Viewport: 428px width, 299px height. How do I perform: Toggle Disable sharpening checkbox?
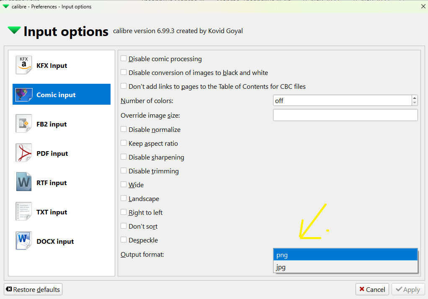click(x=124, y=157)
